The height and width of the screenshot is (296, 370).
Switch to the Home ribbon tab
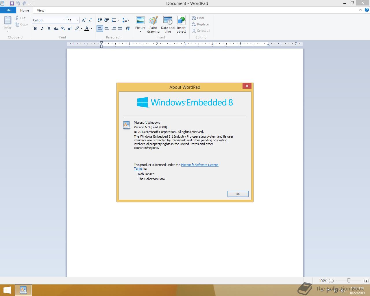coord(25,10)
